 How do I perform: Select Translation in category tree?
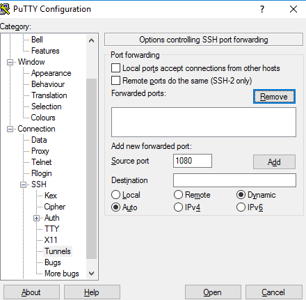pos(49,95)
